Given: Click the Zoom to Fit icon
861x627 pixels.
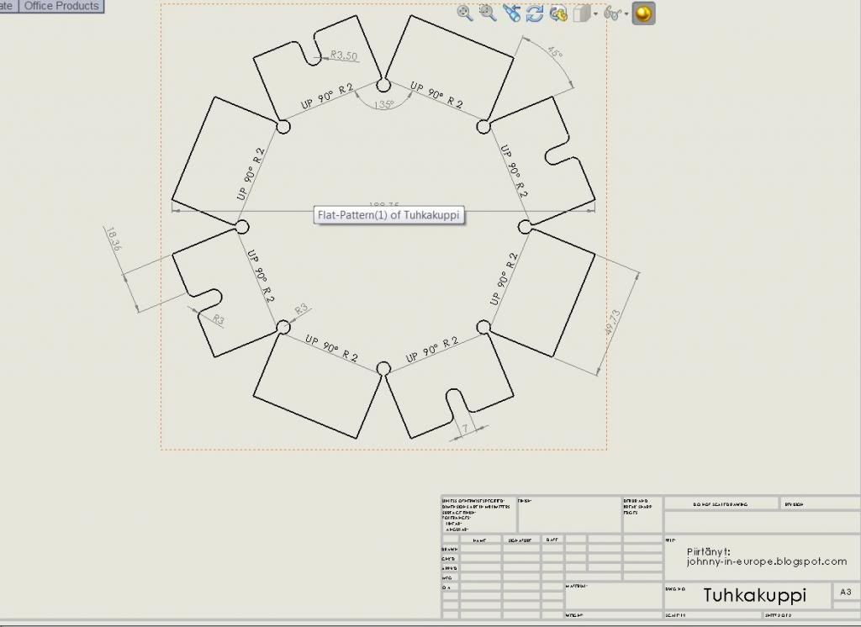Looking at the screenshot, I should (x=465, y=13).
